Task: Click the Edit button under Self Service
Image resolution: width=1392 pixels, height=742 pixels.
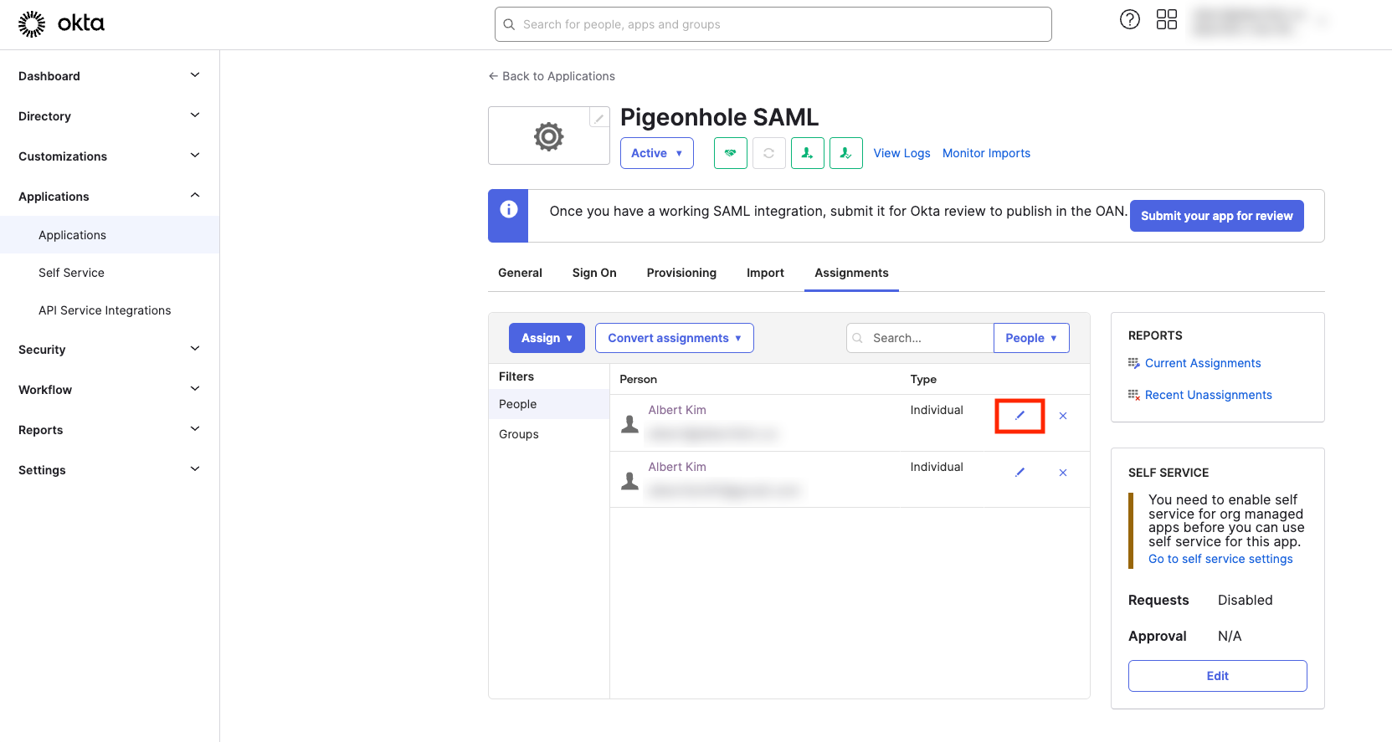Action: (1218, 676)
